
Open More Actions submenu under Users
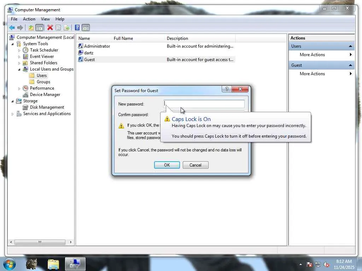(321, 55)
